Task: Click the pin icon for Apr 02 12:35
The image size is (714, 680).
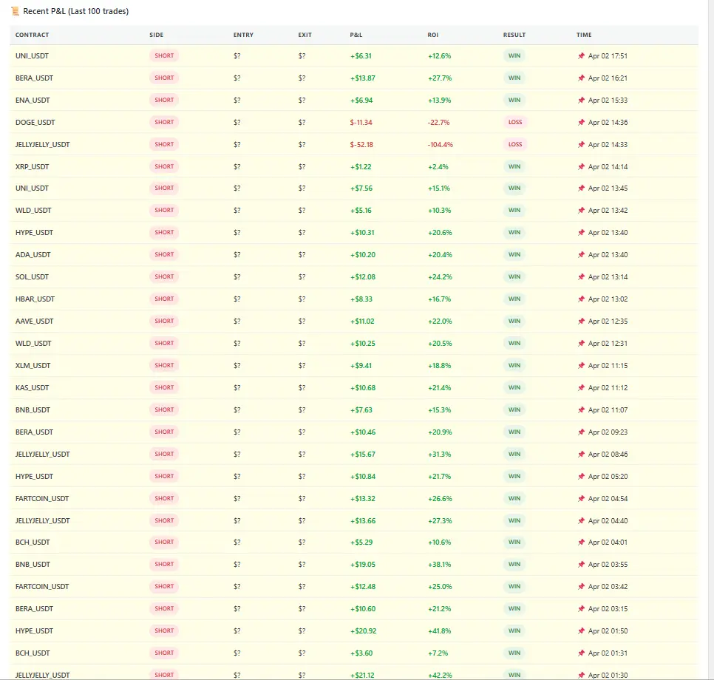Action: click(581, 321)
